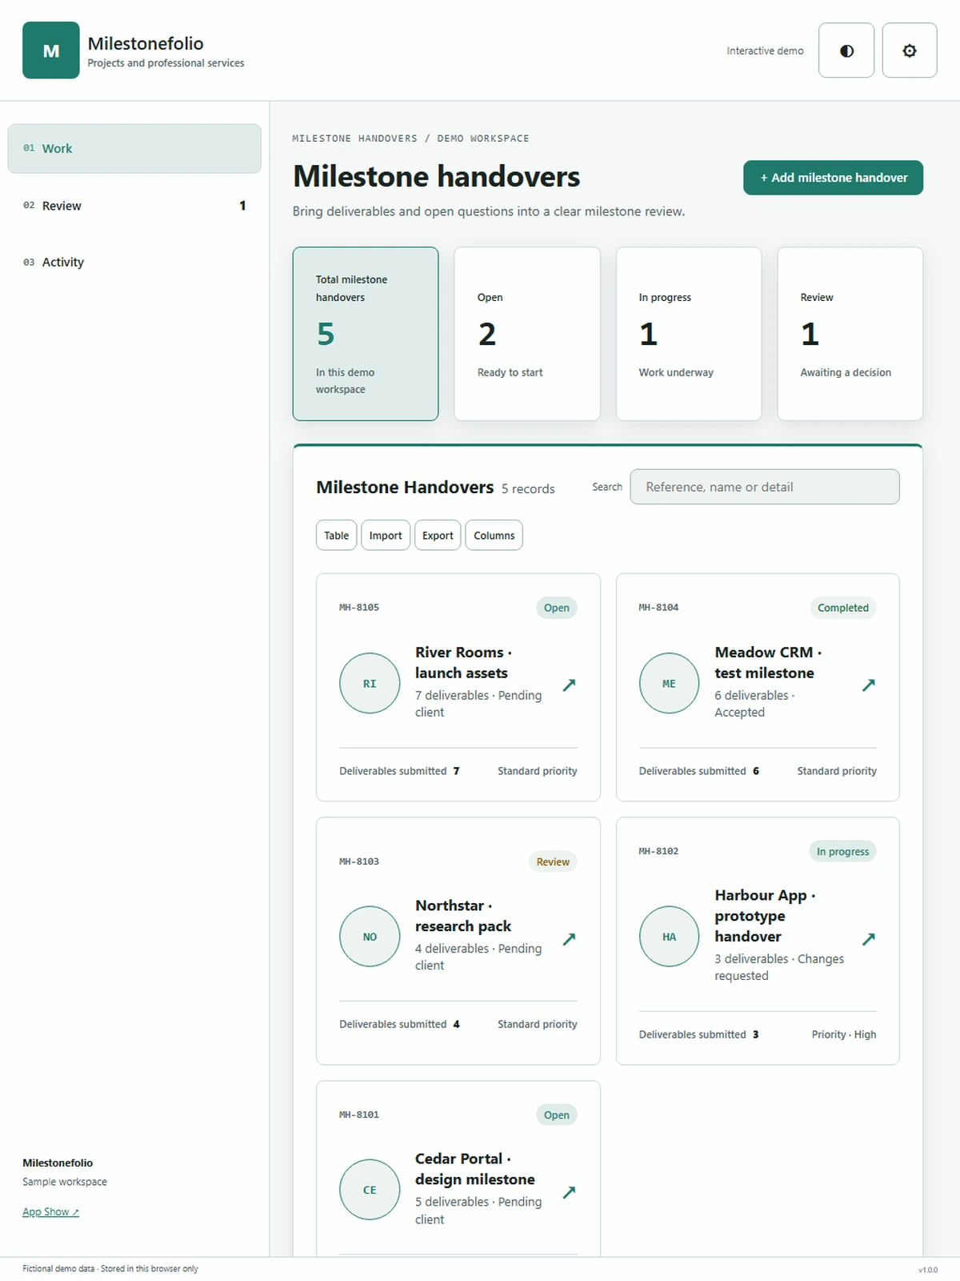The width and height of the screenshot is (960, 1281).
Task: Click Deliverables submitted 6 on Meadow CRM
Action: 699,771
